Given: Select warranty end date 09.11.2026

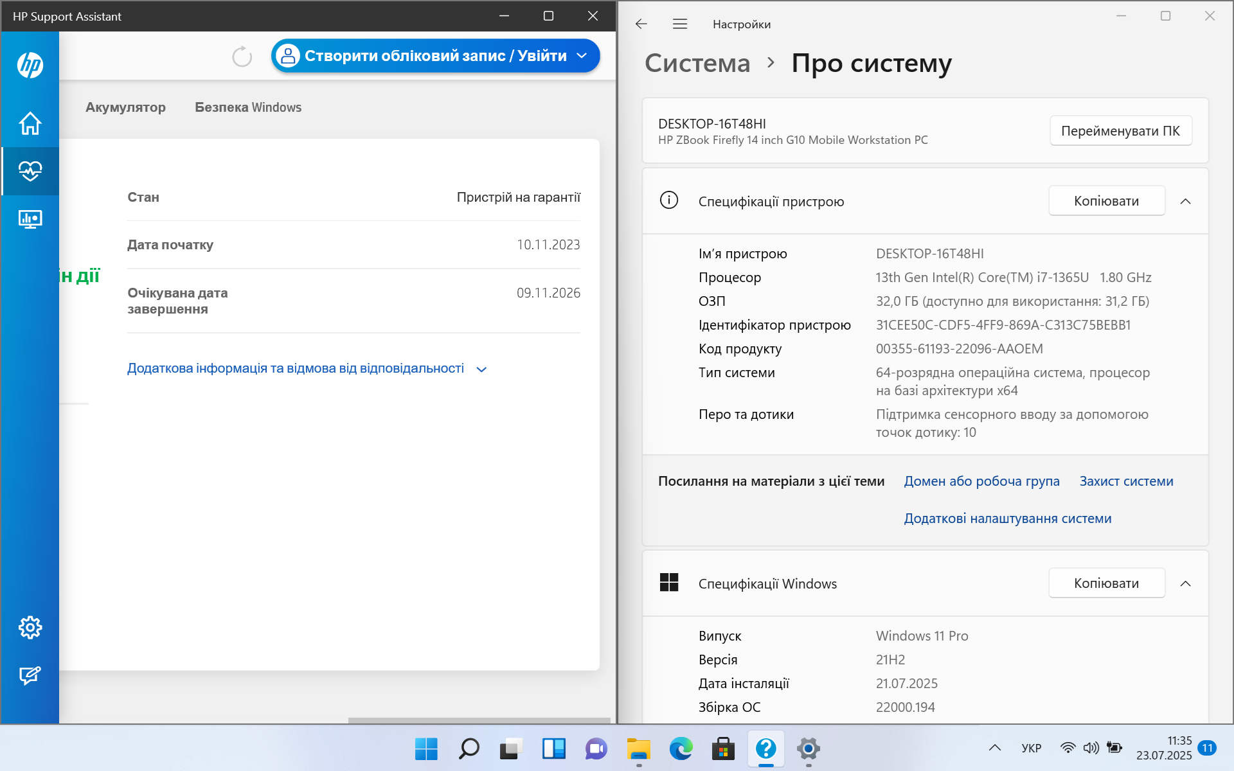Looking at the screenshot, I should pos(548,293).
